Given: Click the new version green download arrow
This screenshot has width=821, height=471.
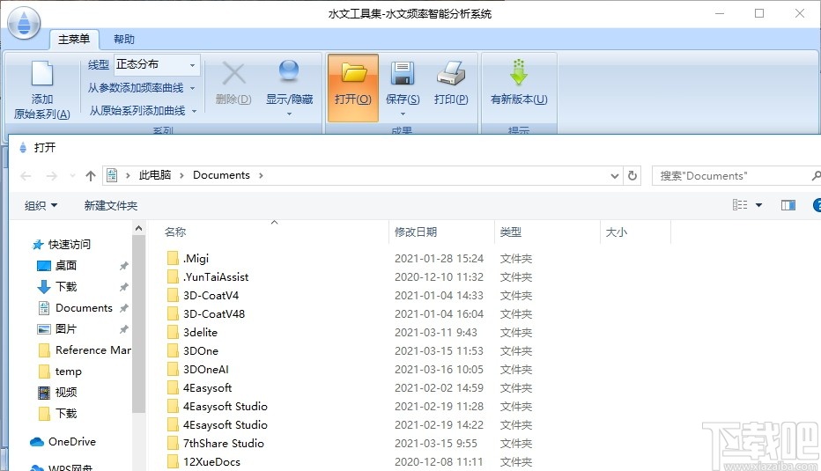Looking at the screenshot, I should 518,72.
